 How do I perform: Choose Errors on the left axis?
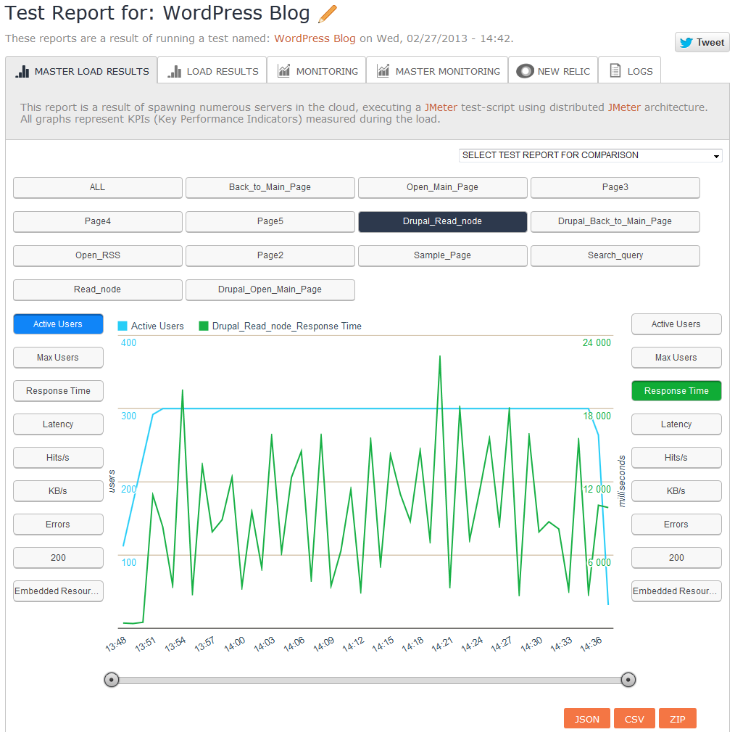click(x=58, y=524)
